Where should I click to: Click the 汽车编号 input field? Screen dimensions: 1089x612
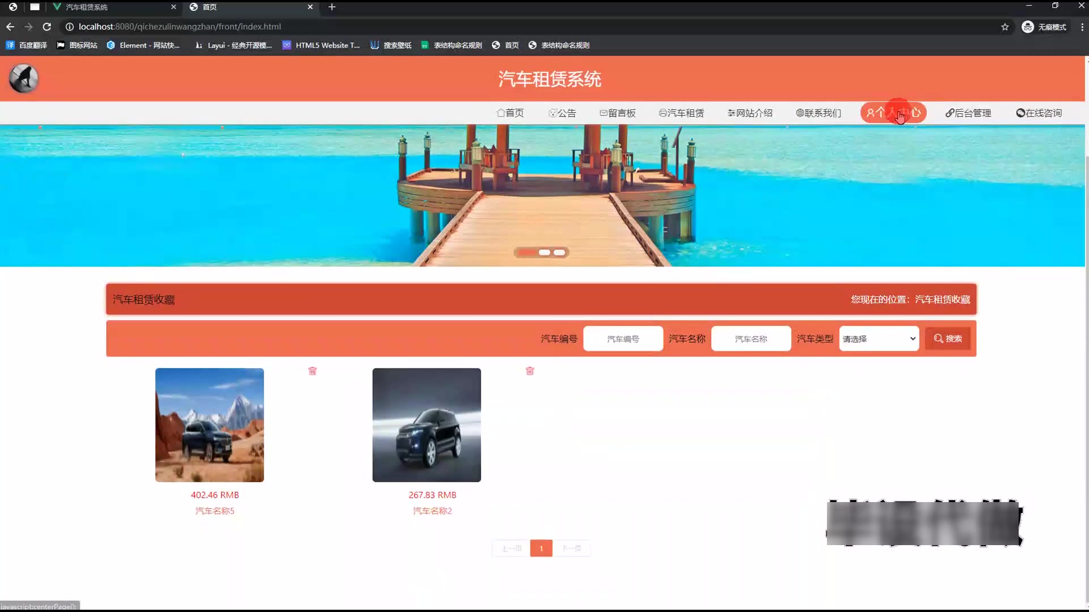pos(623,339)
